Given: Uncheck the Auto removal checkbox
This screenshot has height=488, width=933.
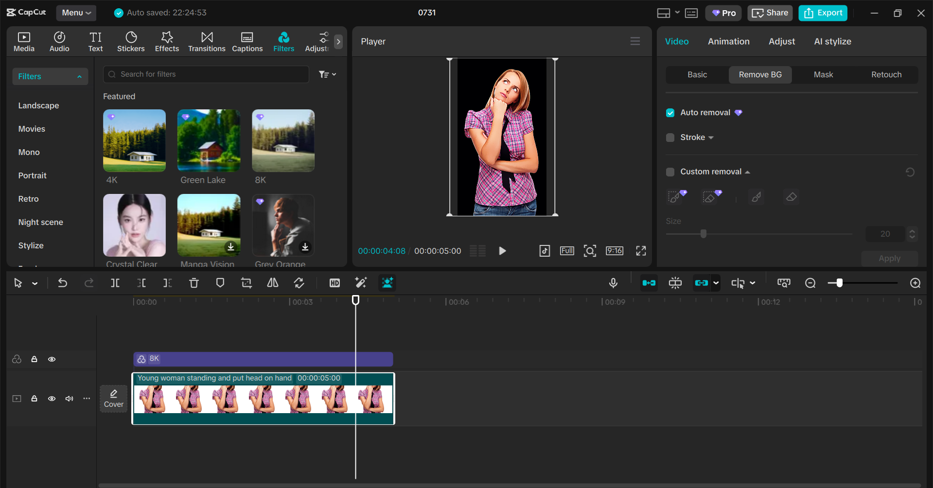Looking at the screenshot, I should [670, 112].
